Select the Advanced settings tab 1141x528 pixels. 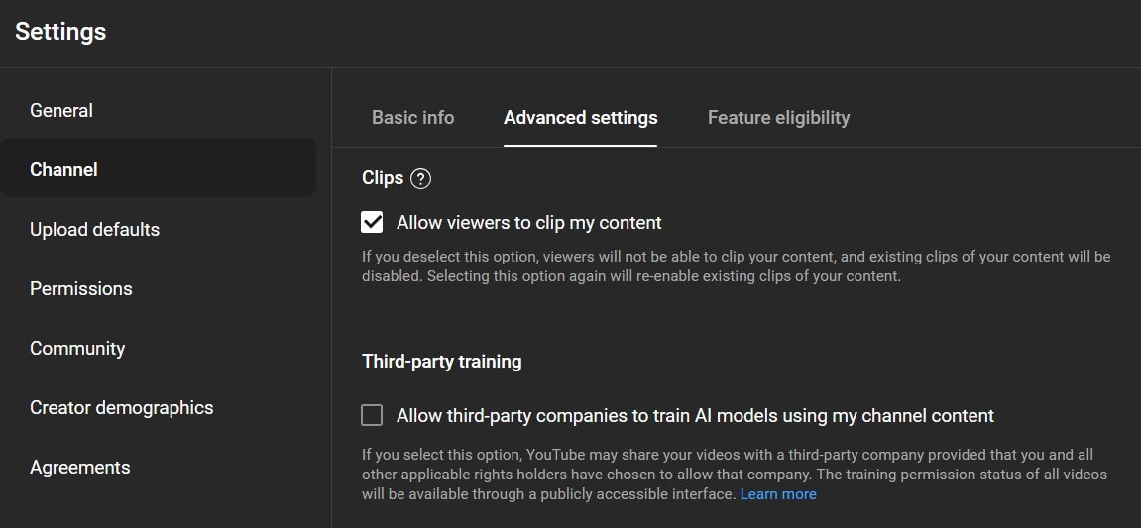click(581, 118)
